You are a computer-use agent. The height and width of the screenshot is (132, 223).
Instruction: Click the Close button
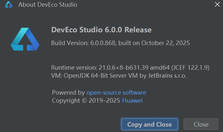[x=201, y=124]
